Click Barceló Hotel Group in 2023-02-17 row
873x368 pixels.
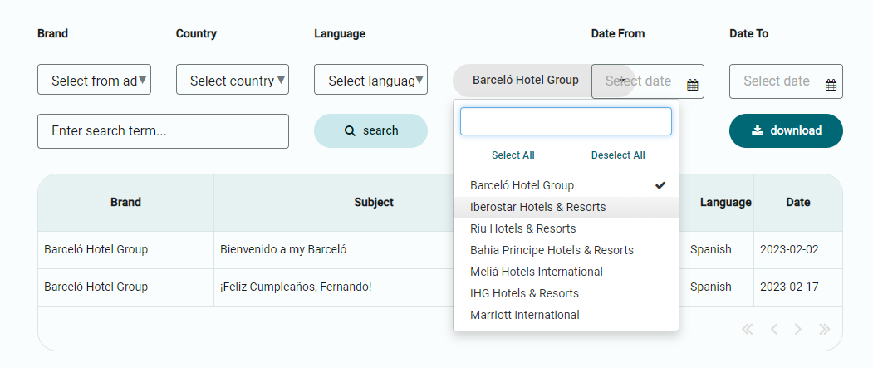[96, 287]
